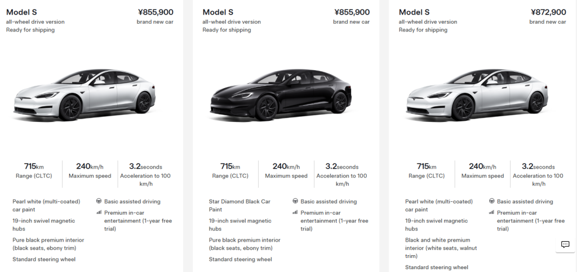Click entertainment signal-bars icon in pure black interior card
The height and width of the screenshot is (272, 577).
[99, 212]
